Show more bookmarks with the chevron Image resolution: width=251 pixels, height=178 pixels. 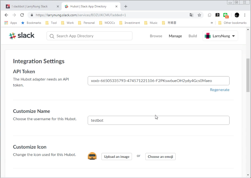[212, 23]
